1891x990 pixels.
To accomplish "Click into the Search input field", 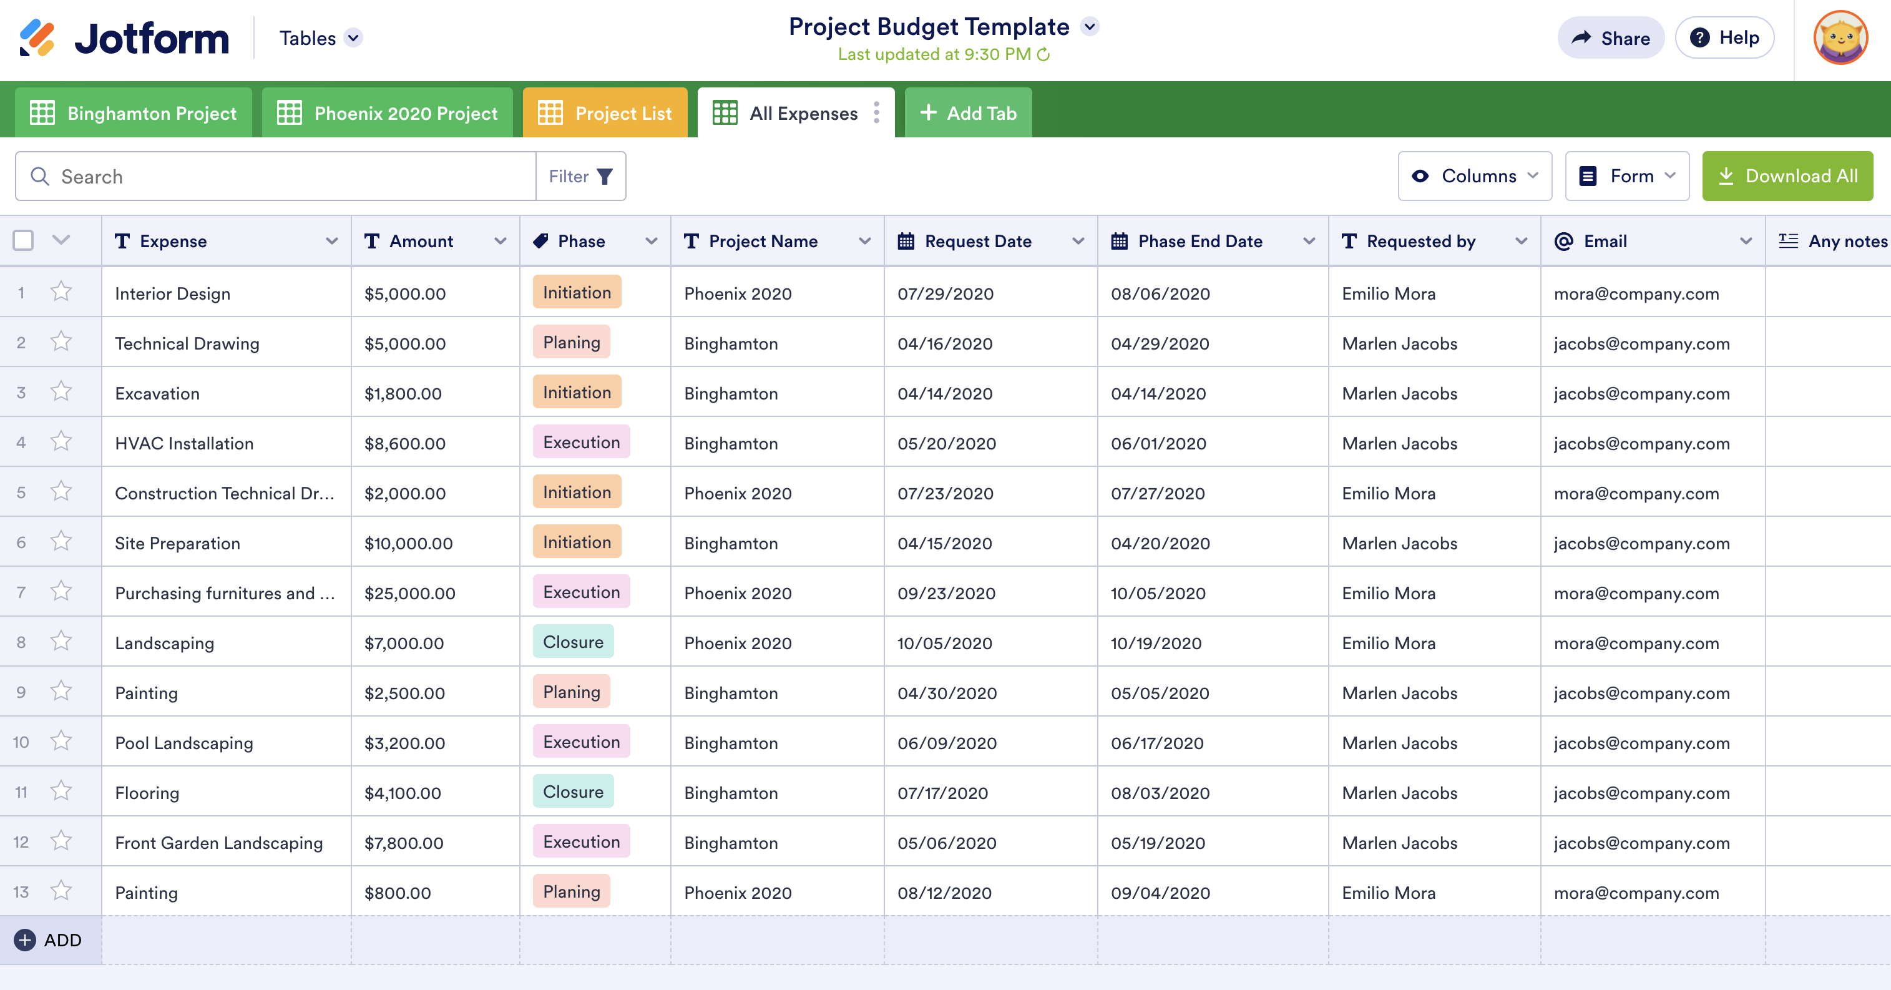I will 293,176.
